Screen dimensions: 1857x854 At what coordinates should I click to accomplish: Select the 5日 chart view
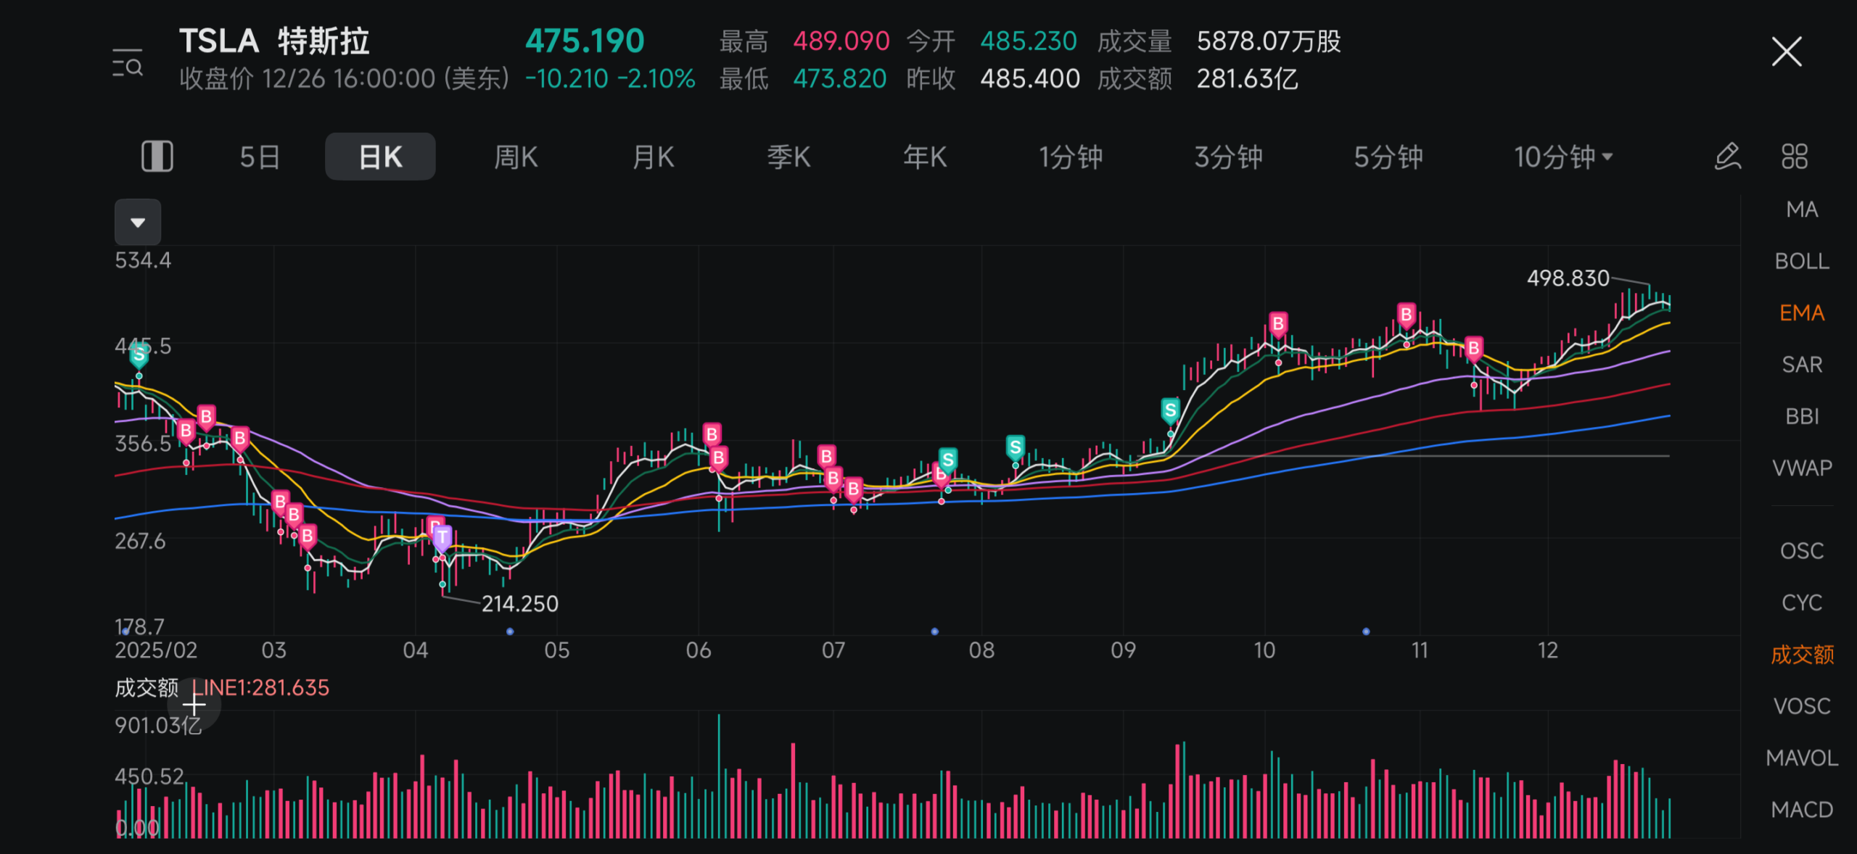(260, 157)
